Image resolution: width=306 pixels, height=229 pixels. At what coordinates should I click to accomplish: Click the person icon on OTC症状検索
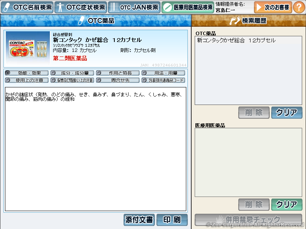[x=60, y=7]
